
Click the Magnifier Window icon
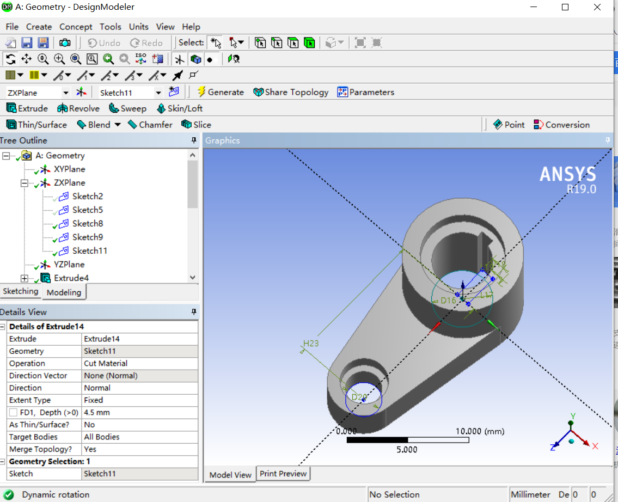pos(92,59)
